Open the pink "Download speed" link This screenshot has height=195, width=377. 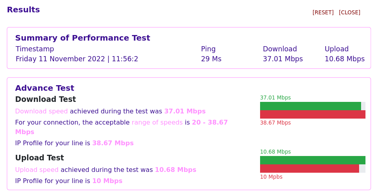tap(41, 111)
